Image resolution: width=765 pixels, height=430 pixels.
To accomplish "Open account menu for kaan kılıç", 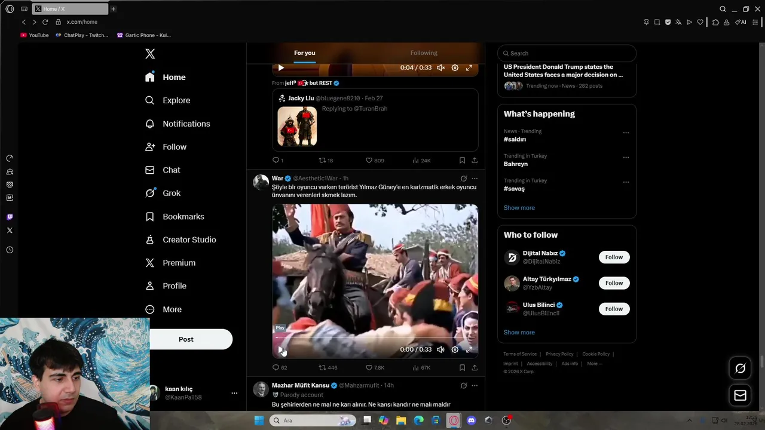I will coord(234,393).
